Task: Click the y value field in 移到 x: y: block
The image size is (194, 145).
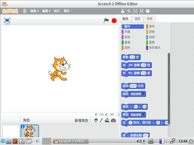Action: pos(145,107)
